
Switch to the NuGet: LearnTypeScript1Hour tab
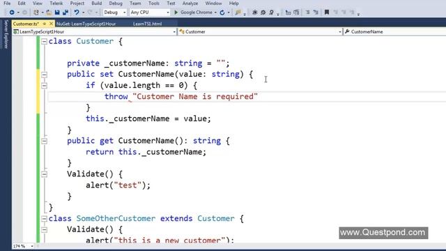[86, 24]
